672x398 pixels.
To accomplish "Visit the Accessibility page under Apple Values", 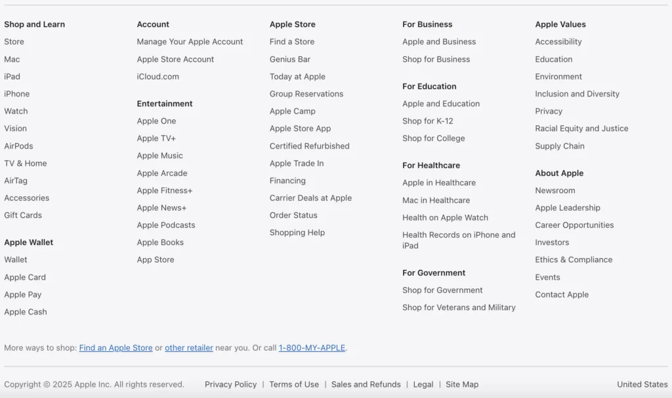I will (558, 41).
